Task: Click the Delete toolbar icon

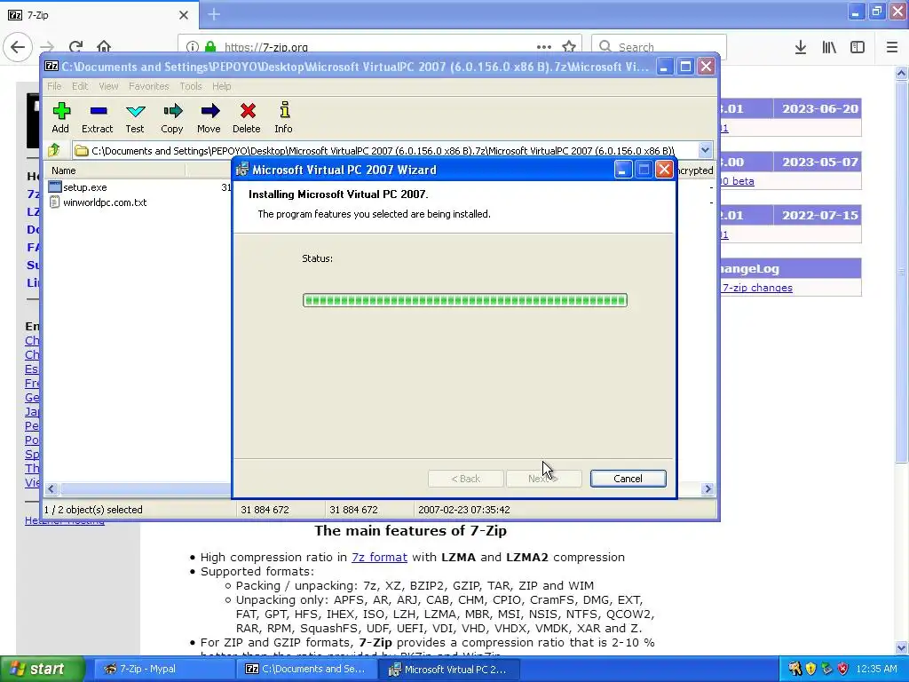Action: [x=247, y=118]
